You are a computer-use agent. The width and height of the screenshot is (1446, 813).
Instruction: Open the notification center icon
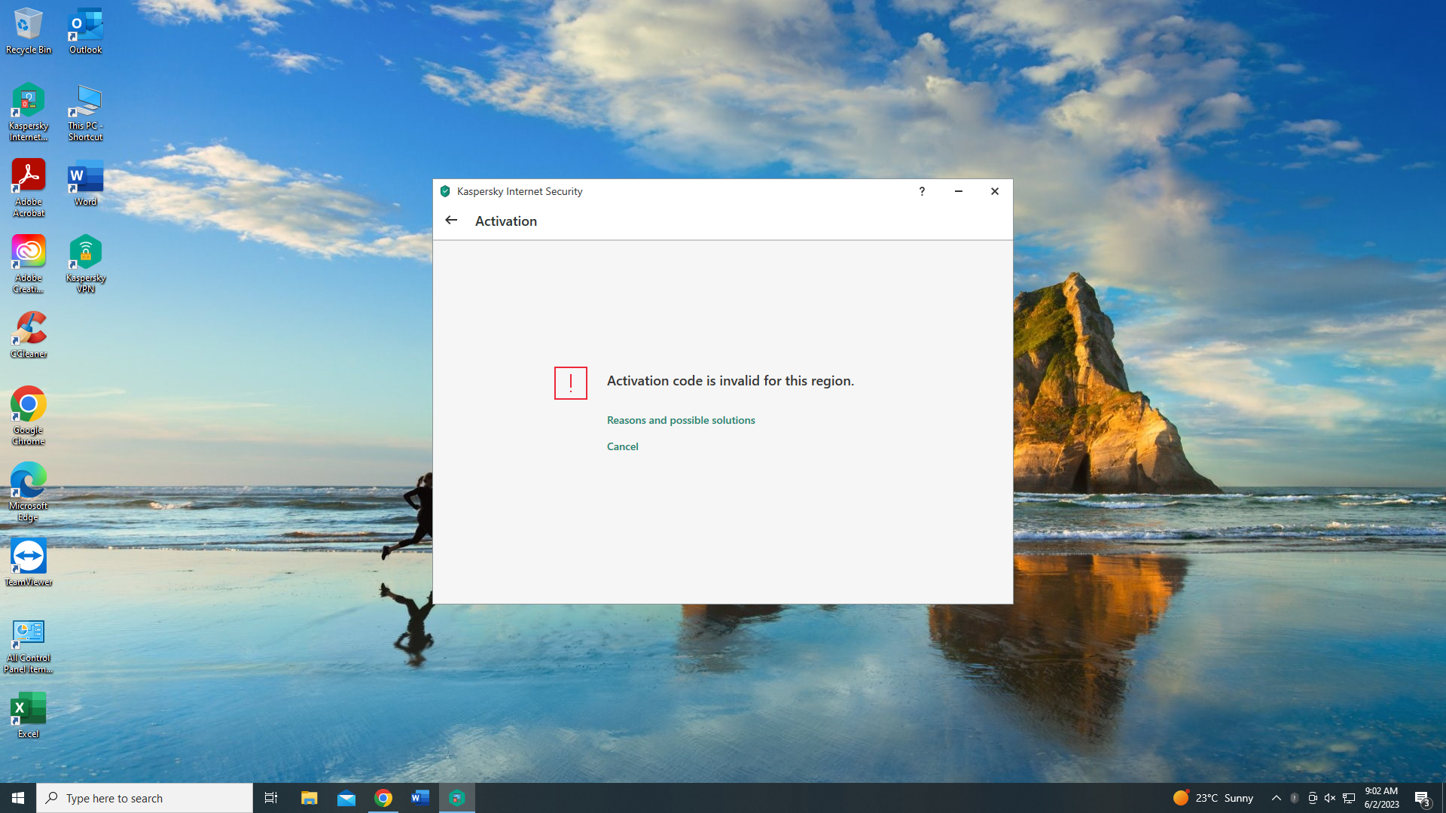(x=1422, y=798)
